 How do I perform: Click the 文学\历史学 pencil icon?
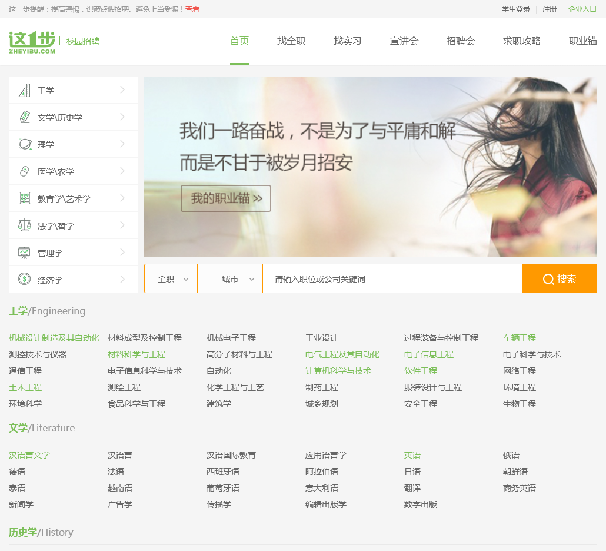[24, 117]
